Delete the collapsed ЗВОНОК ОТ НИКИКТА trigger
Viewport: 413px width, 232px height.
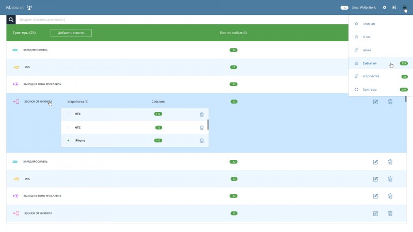coord(390,213)
